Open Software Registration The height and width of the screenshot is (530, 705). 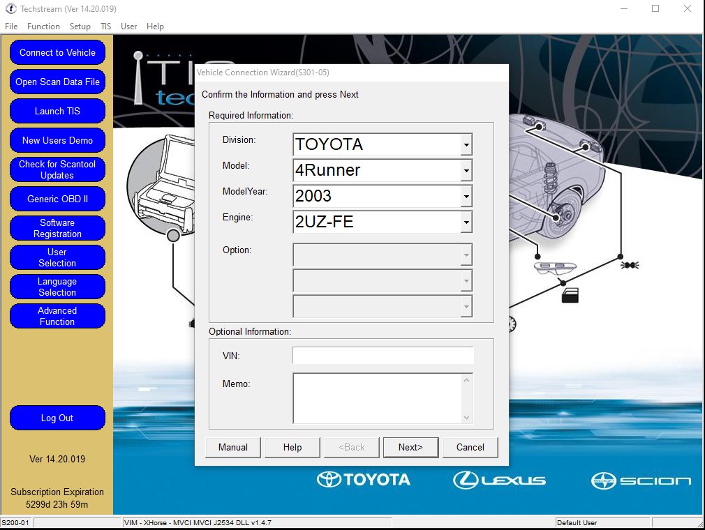57,228
